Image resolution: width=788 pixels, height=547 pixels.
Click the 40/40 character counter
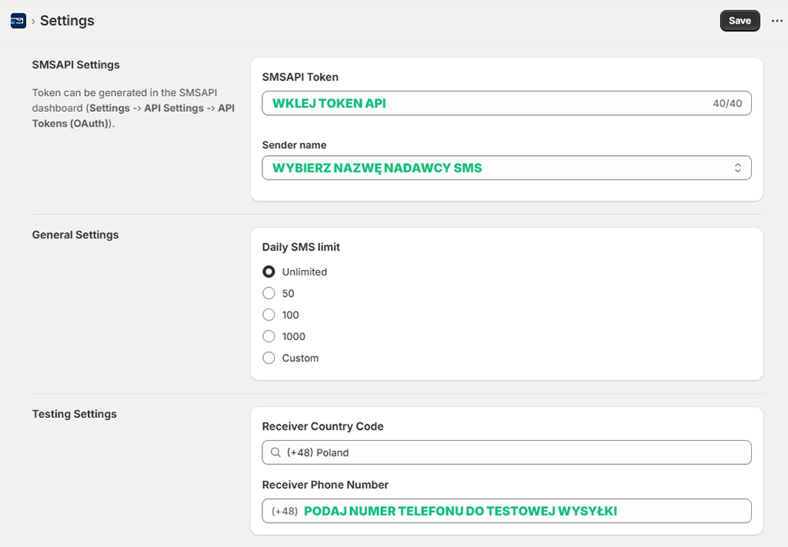pos(727,103)
